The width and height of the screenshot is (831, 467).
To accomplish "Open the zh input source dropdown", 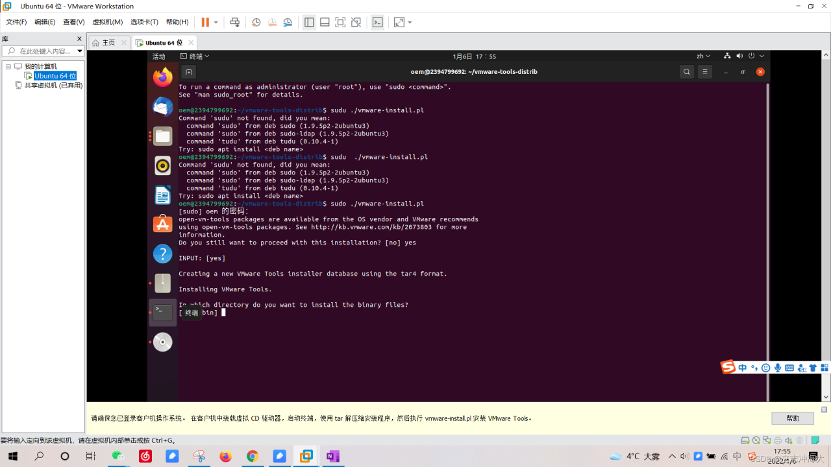I will coord(703,56).
